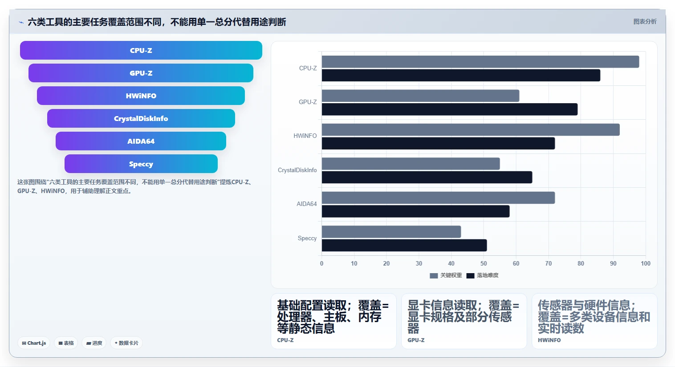This screenshot has width=675, height=367.
Task: Click the AIDA64 chart axis label
Action: [307, 204]
